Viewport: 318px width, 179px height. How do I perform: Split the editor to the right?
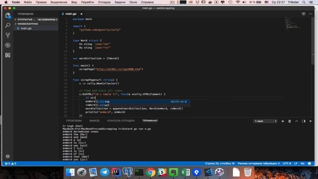[x=304, y=14]
